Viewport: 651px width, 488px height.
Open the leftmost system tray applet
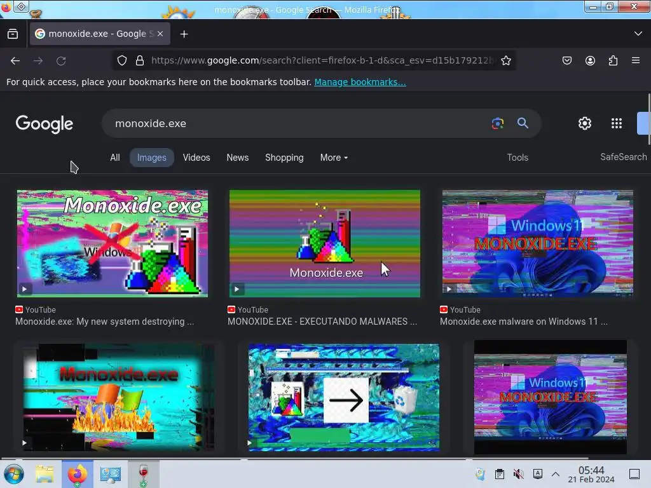[x=481, y=474]
